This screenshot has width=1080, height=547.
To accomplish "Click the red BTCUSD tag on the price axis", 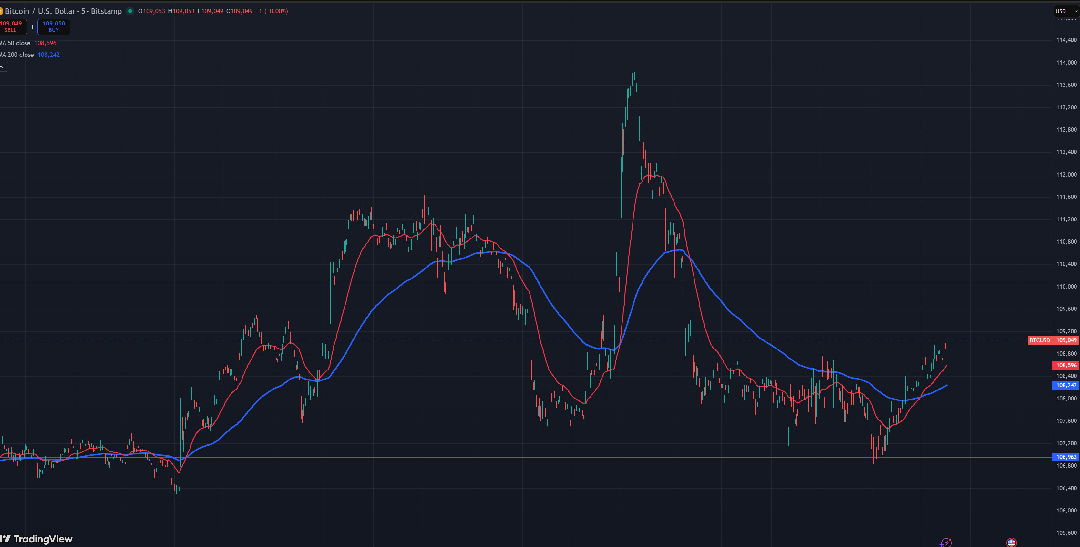I will point(1040,340).
